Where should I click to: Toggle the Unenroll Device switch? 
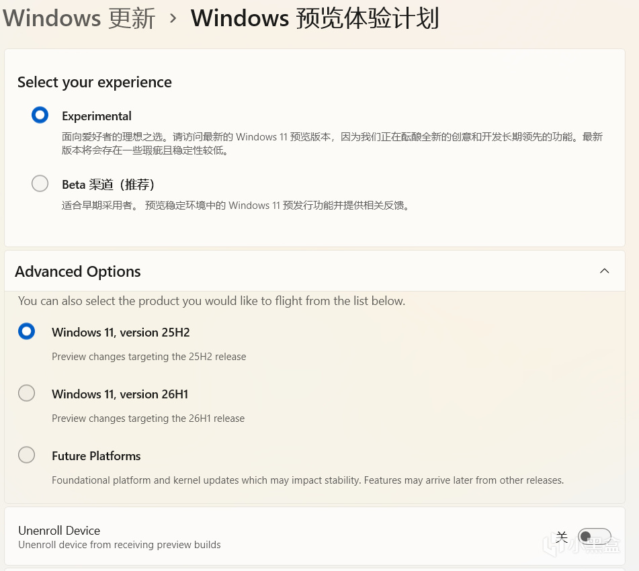(594, 536)
